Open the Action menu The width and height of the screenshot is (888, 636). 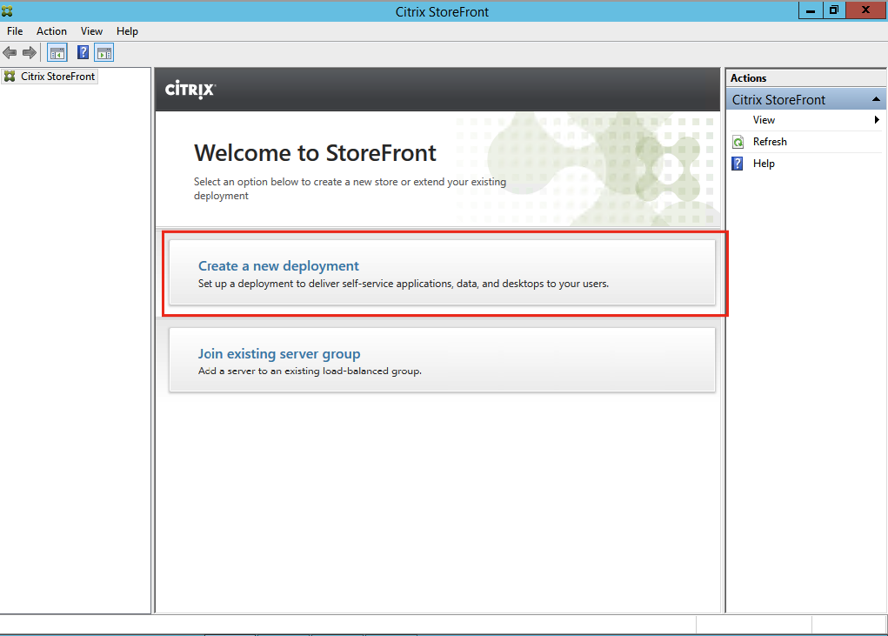tap(51, 31)
